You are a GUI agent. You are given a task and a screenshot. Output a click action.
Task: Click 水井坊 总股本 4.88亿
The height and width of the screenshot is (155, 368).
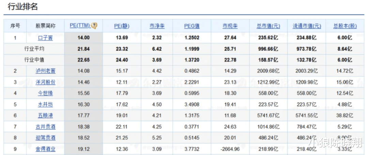[x=345, y=104]
